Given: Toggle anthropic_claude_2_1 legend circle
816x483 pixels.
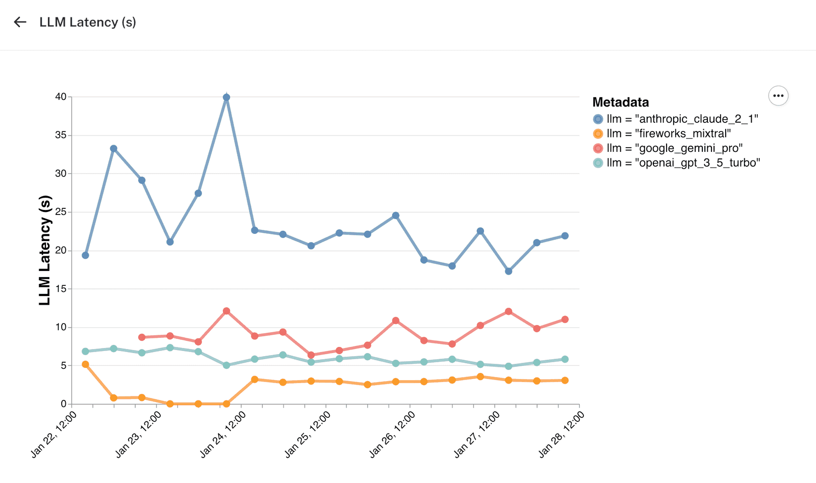Looking at the screenshot, I should tap(598, 119).
